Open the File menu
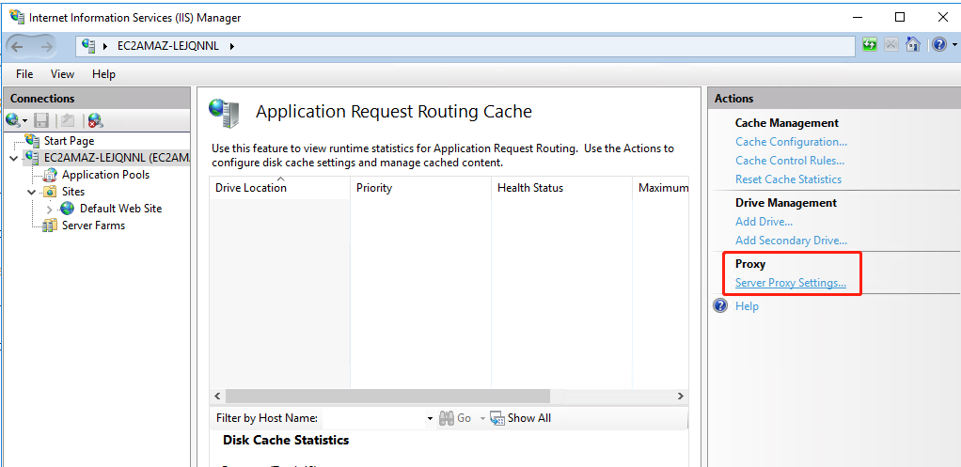Screen dimensions: 961x467 pyautogui.click(x=24, y=74)
